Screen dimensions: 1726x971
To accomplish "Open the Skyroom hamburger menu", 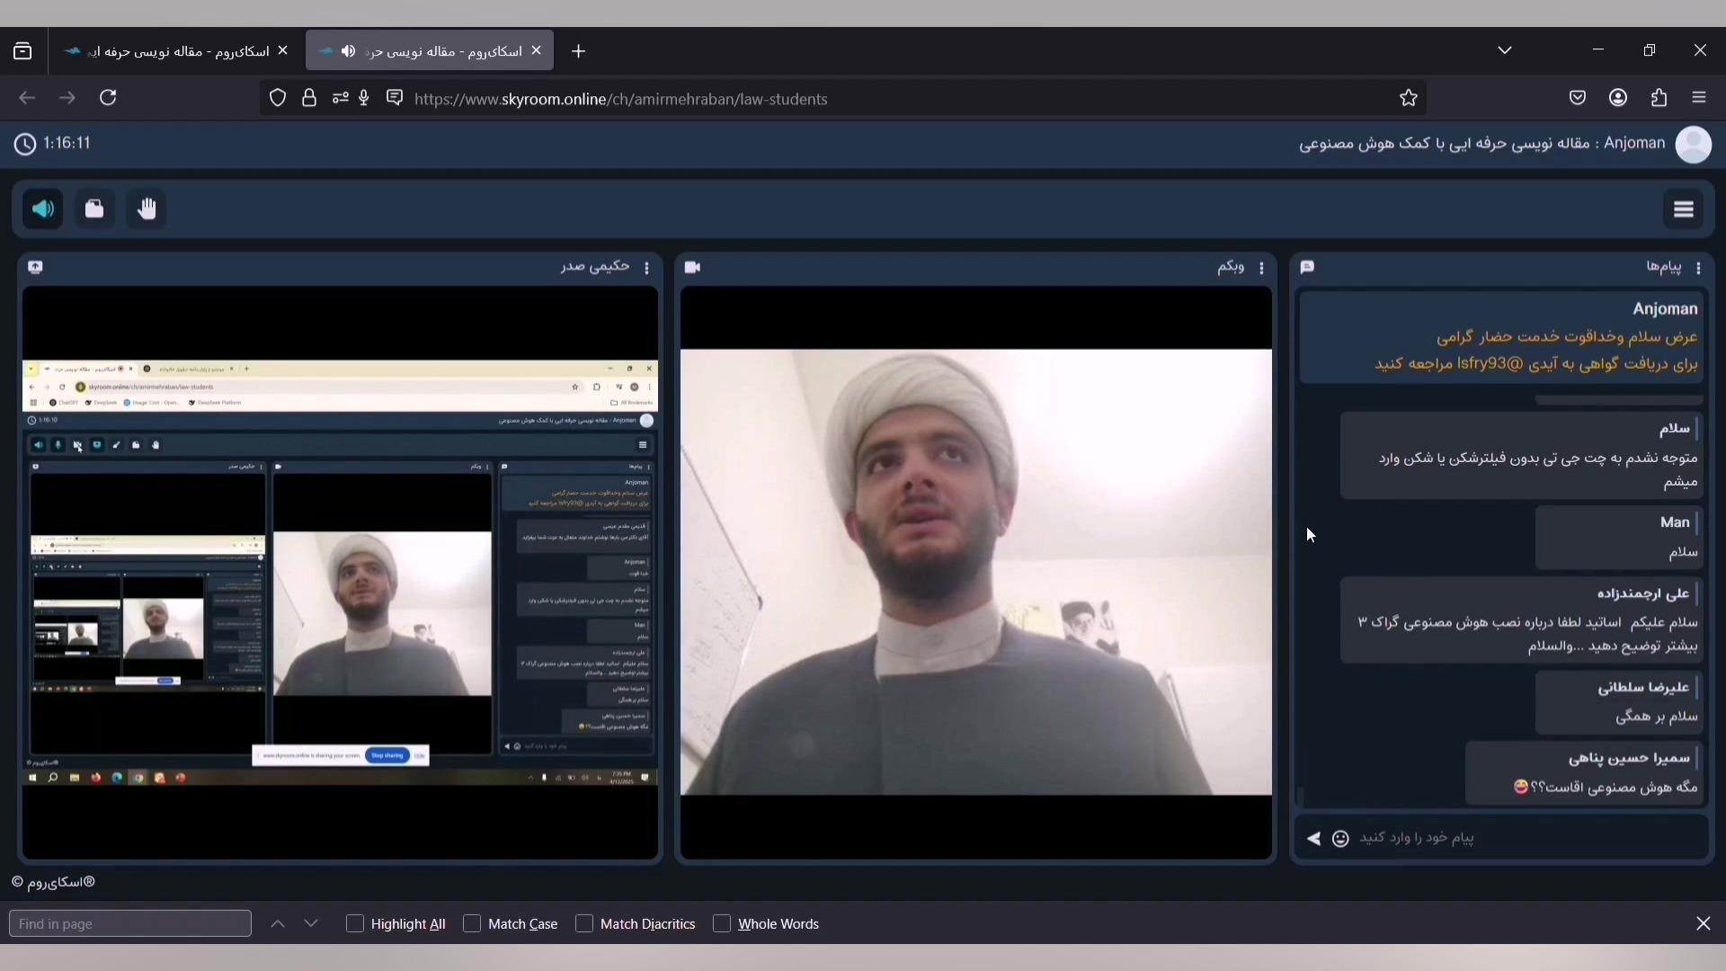I will (x=1684, y=209).
